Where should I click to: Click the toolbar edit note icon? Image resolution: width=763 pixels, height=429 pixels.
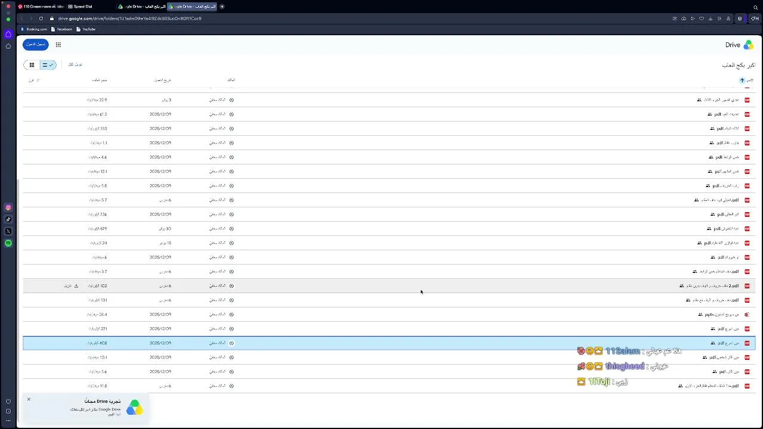(x=675, y=18)
